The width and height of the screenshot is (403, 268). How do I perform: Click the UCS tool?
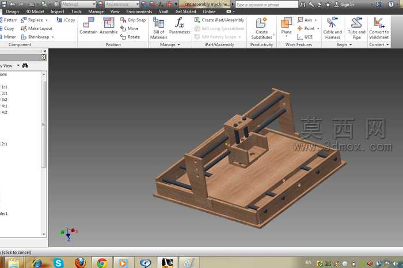[305, 37]
